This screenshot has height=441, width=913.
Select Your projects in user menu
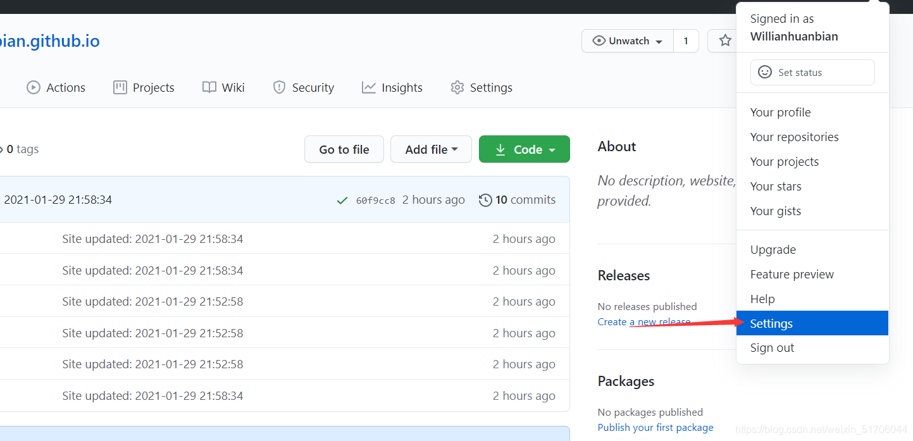(x=812, y=161)
